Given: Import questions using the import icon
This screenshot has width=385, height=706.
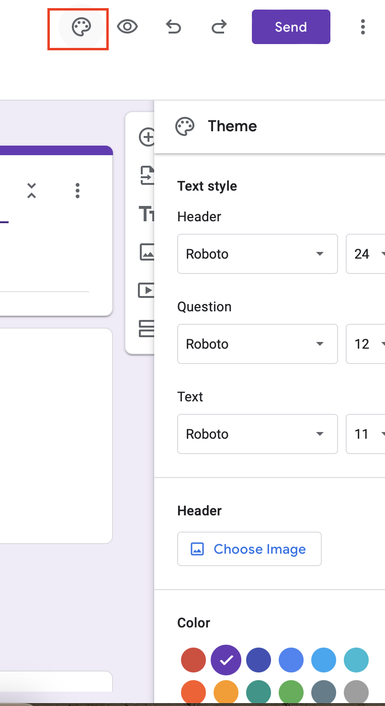Looking at the screenshot, I should click(148, 176).
